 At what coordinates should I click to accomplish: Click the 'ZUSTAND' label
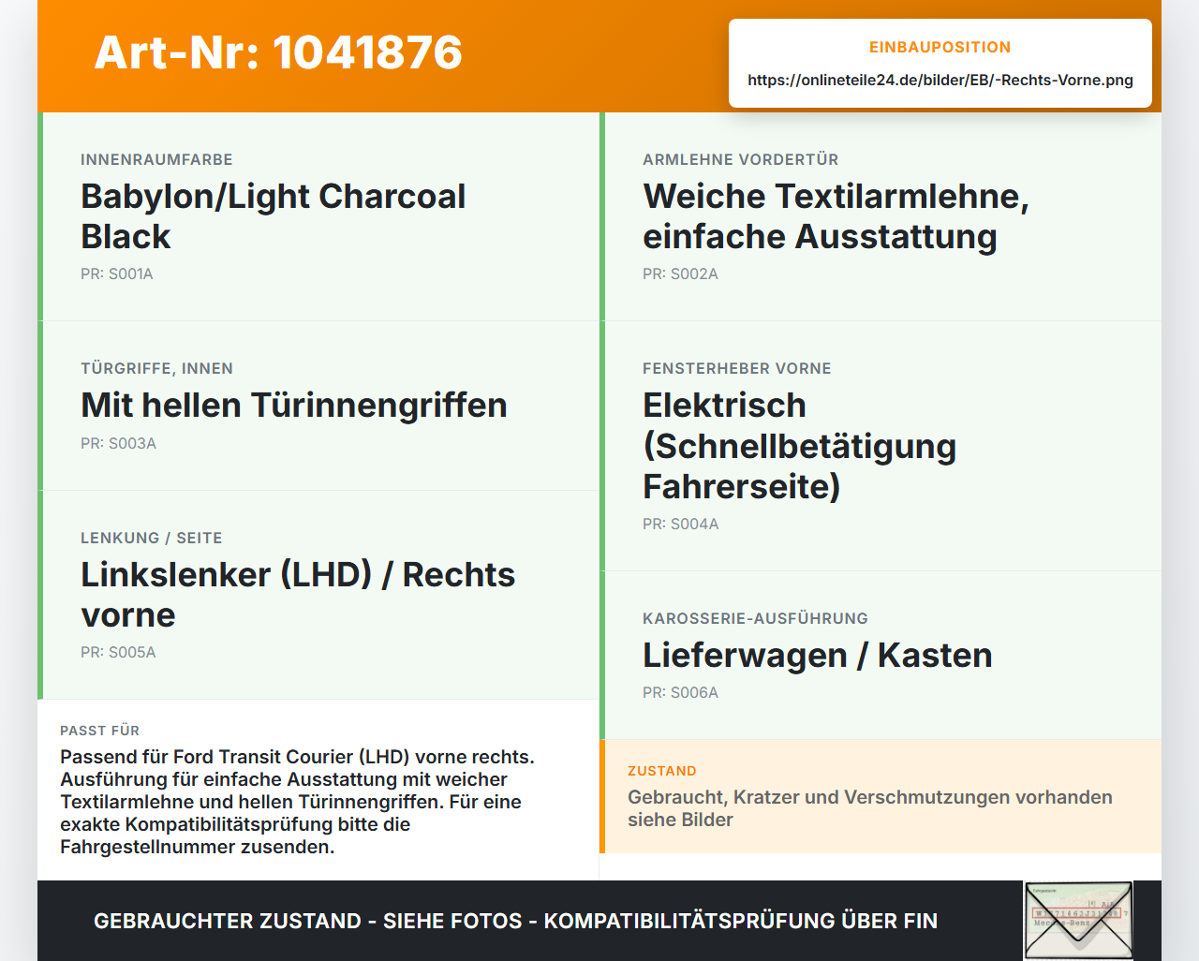(662, 771)
